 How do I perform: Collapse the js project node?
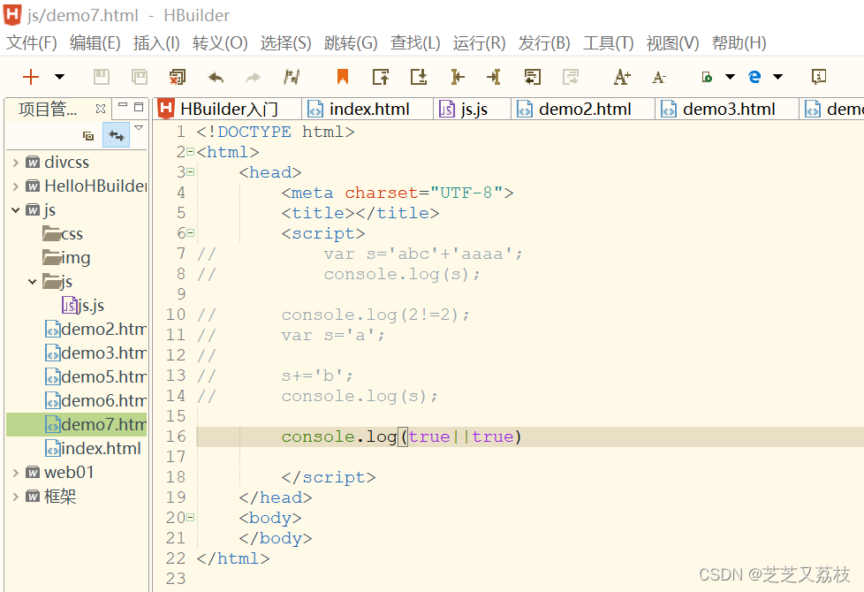click(15, 210)
